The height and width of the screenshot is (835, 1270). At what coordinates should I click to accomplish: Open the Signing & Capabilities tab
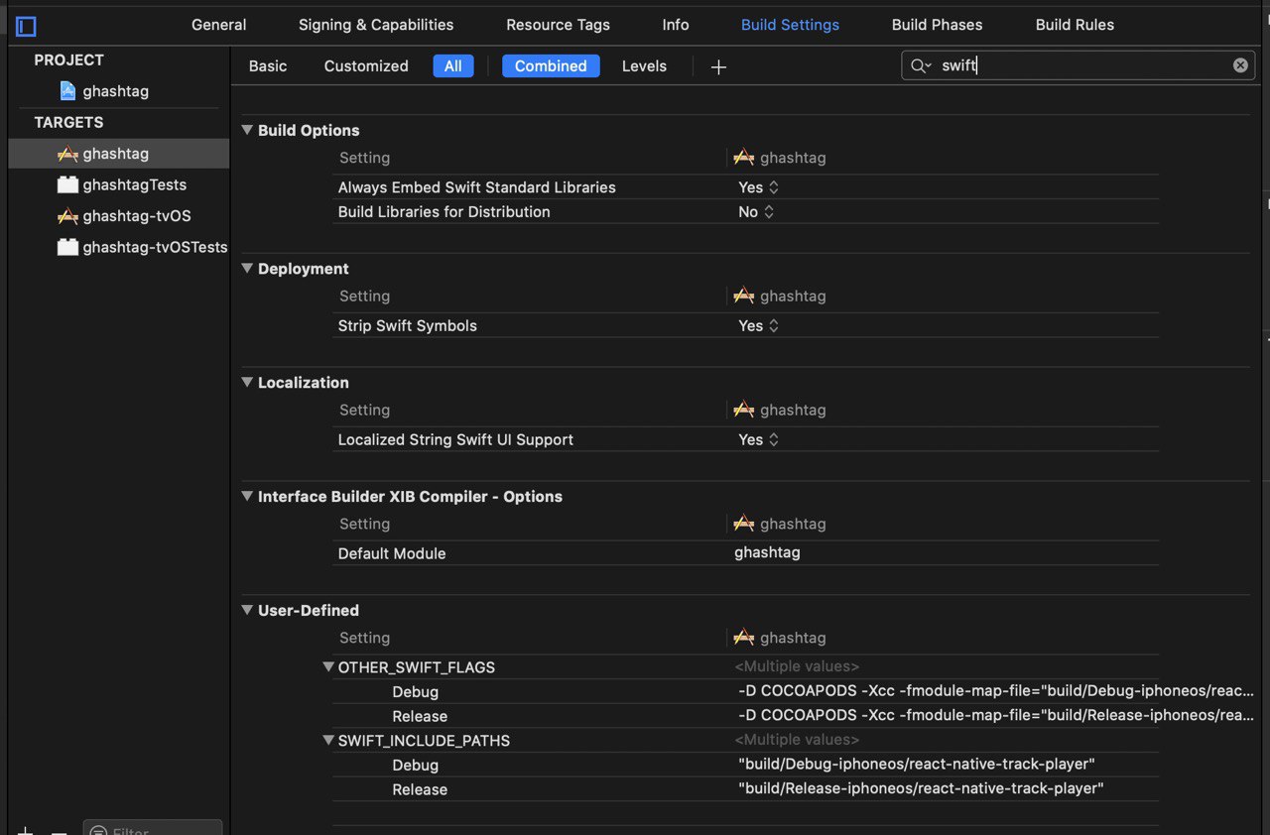pos(376,25)
